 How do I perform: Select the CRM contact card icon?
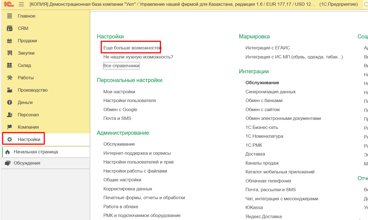click(10, 28)
